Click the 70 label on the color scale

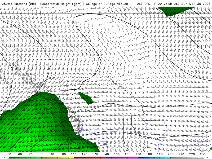pos(31,154)
